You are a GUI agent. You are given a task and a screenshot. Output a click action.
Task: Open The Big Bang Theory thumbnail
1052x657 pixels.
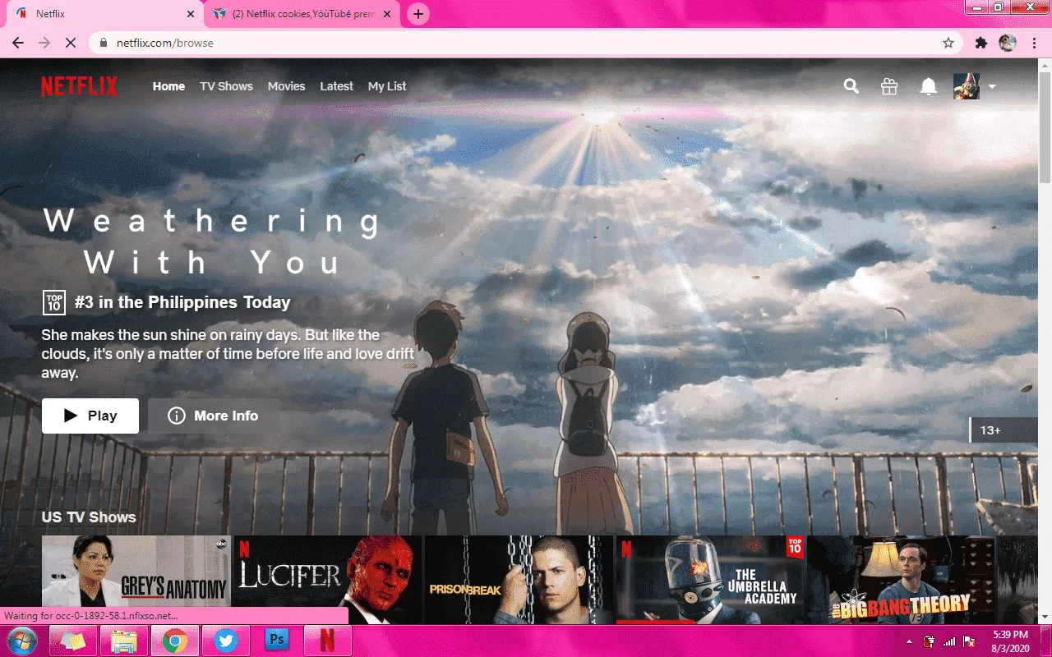click(x=901, y=580)
